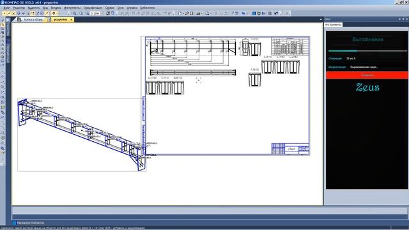This screenshot has height=230, width=409.
Task: Click the Zeus logo text
Action: [x=367, y=88]
